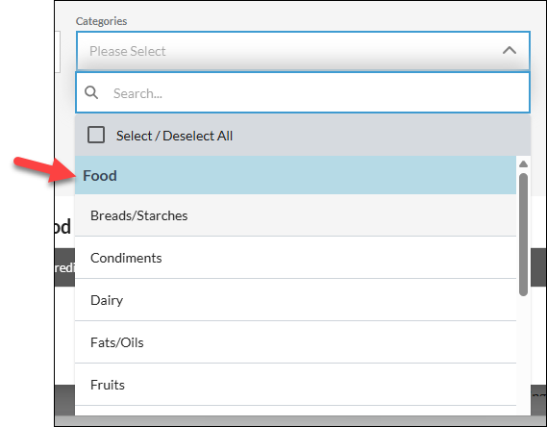Click the partially hidden field left of Categories
Viewport: 547px width, 427px height.
pyautogui.click(x=58, y=52)
